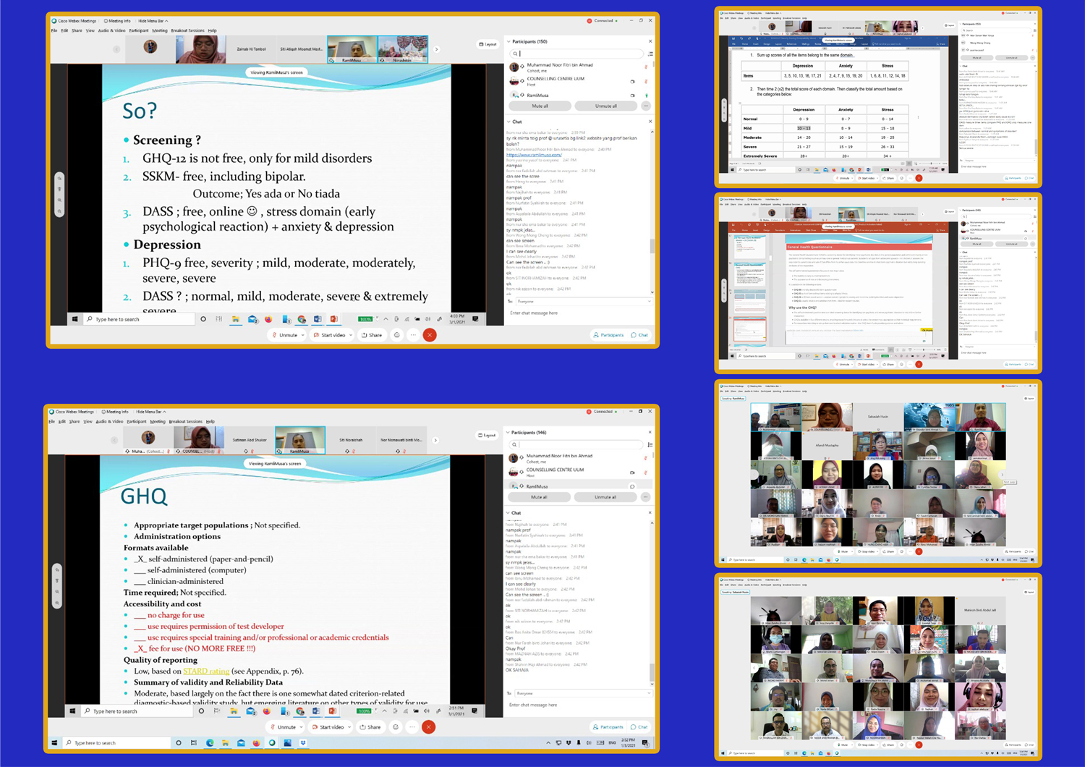
Task: Toggle Chat panel button in 'So?' window
Action: [x=639, y=335]
